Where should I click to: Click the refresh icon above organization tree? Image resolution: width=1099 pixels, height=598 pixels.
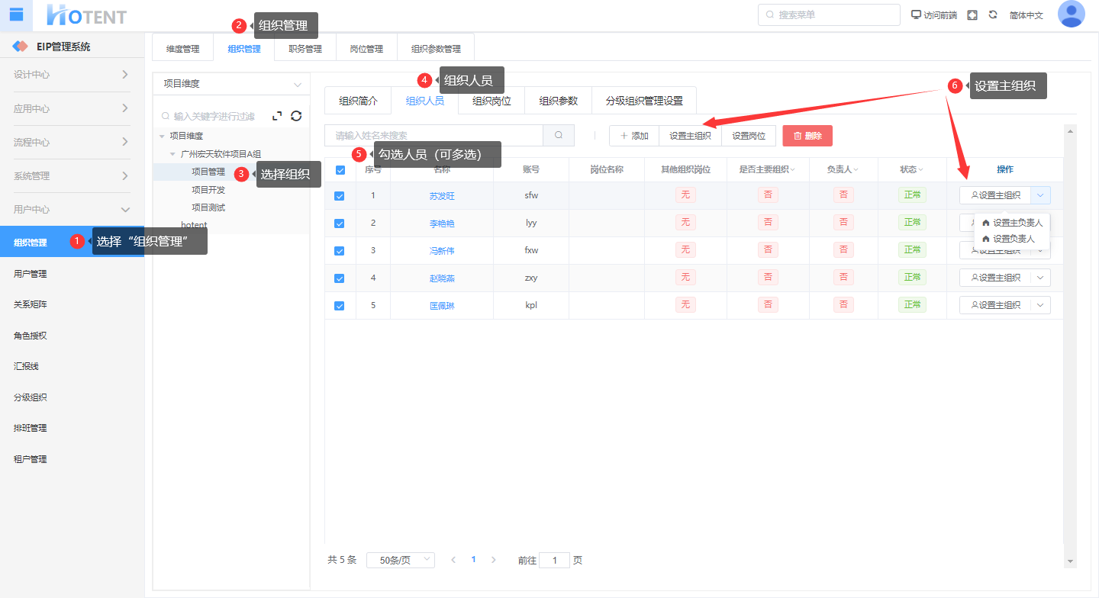296,116
